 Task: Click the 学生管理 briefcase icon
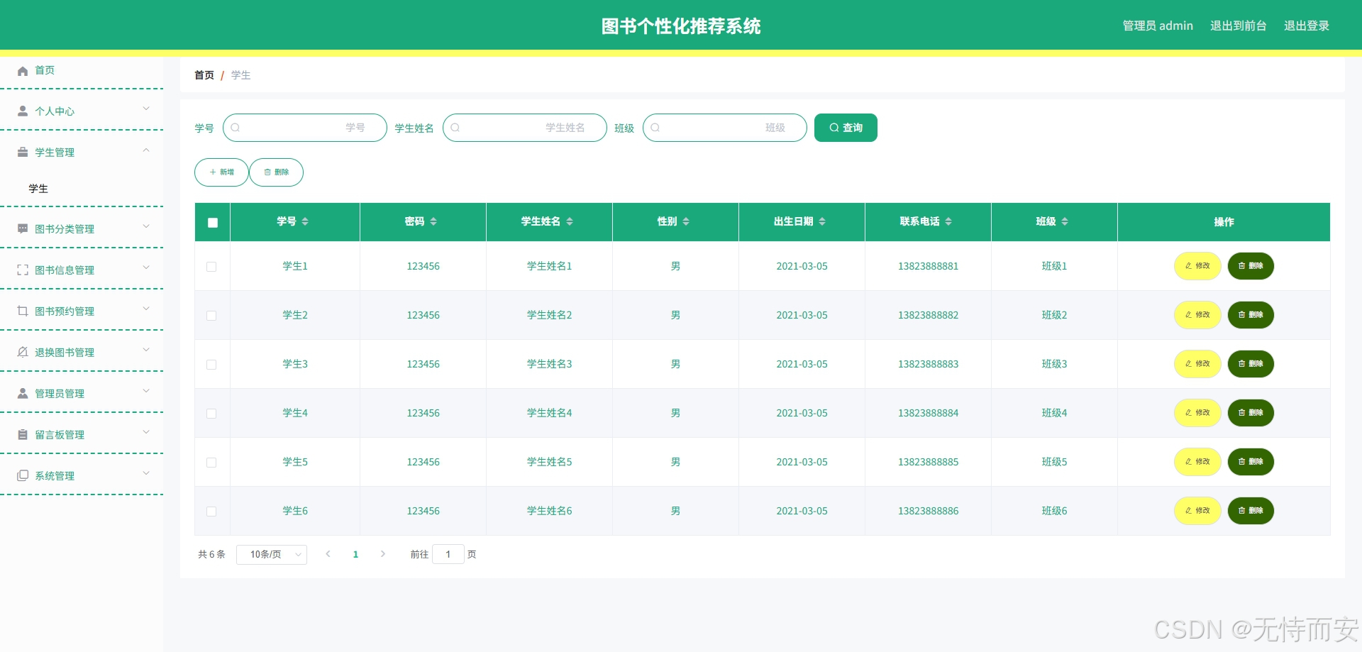pyautogui.click(x=23, y=153)
